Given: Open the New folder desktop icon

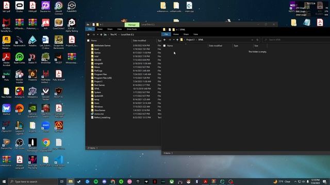Looking at the screenshot, I should (7, 92).
